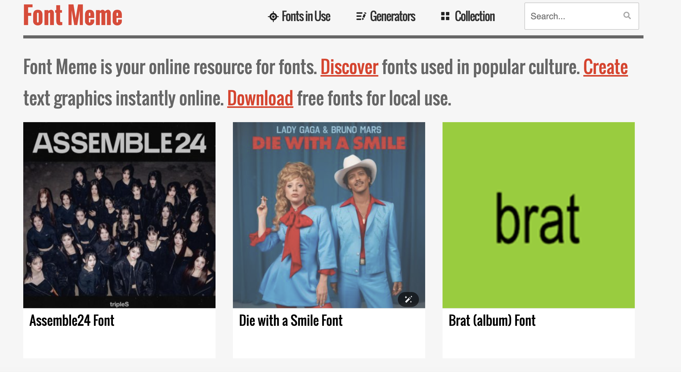
Task: Follow the Create link
Action: 606,67
